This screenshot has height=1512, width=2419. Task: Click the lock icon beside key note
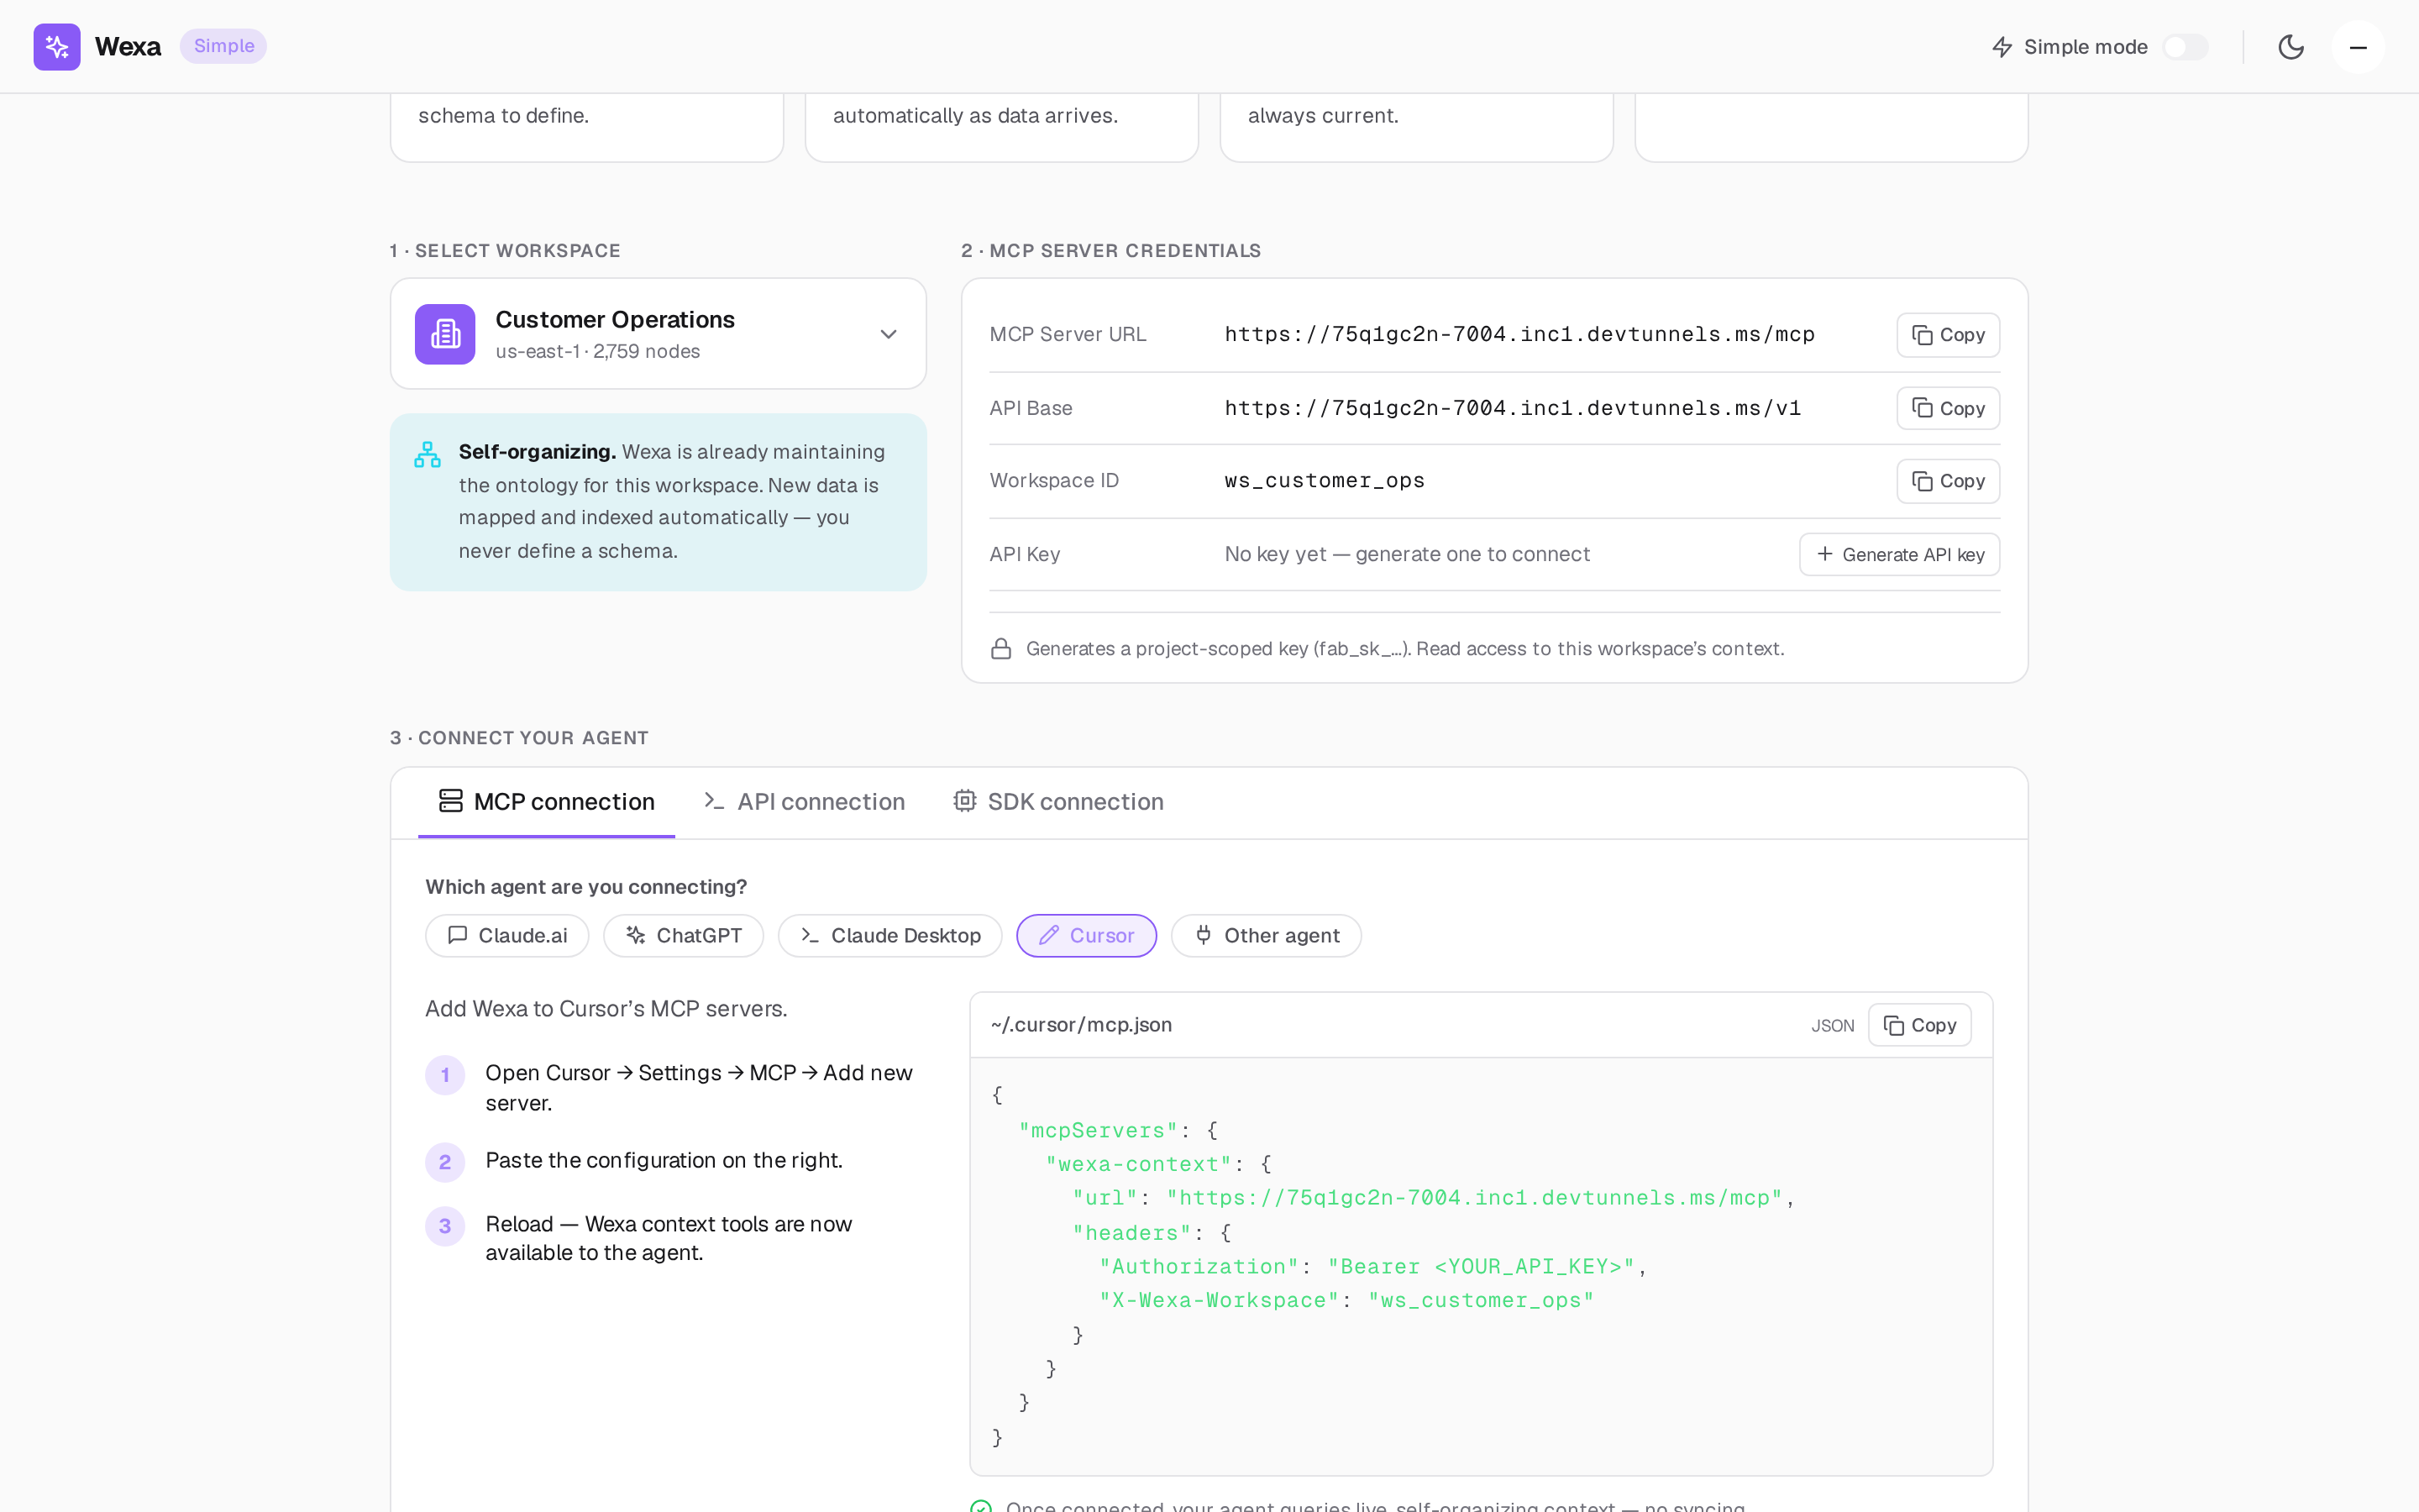click(x=1000, y=649)
